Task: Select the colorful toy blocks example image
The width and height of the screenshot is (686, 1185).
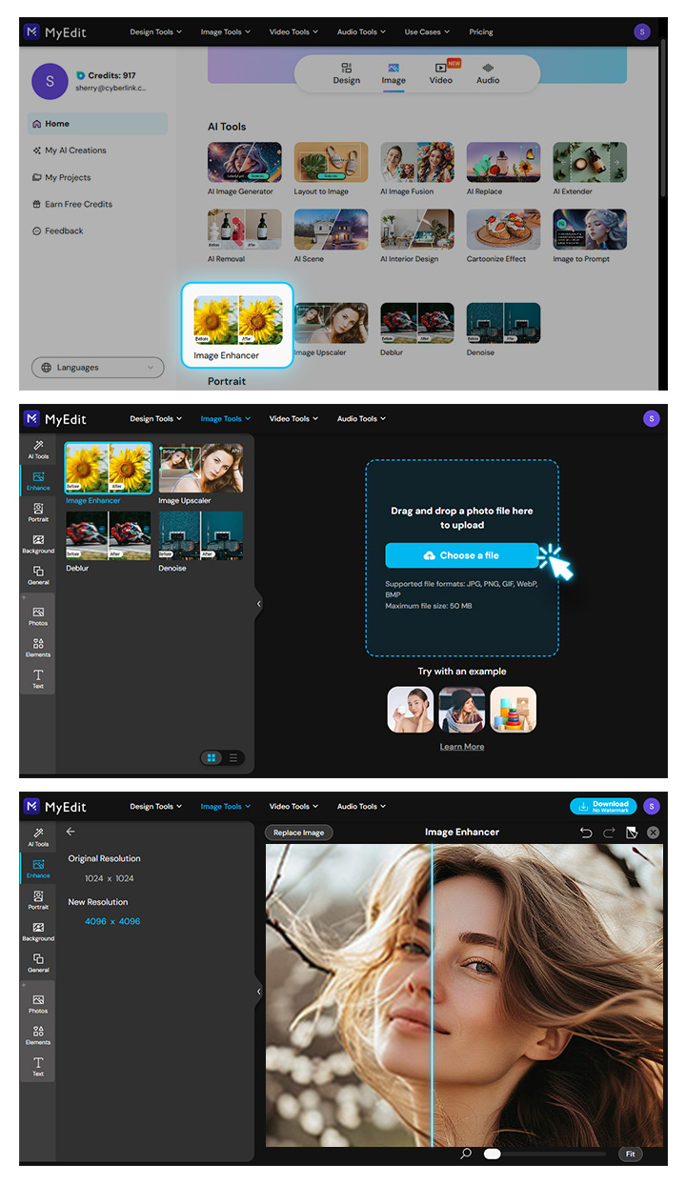Action: point(514,710)
